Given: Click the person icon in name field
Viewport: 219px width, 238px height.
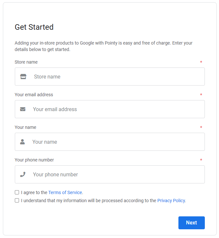Looking at the screenshot, I should point(23,142).
